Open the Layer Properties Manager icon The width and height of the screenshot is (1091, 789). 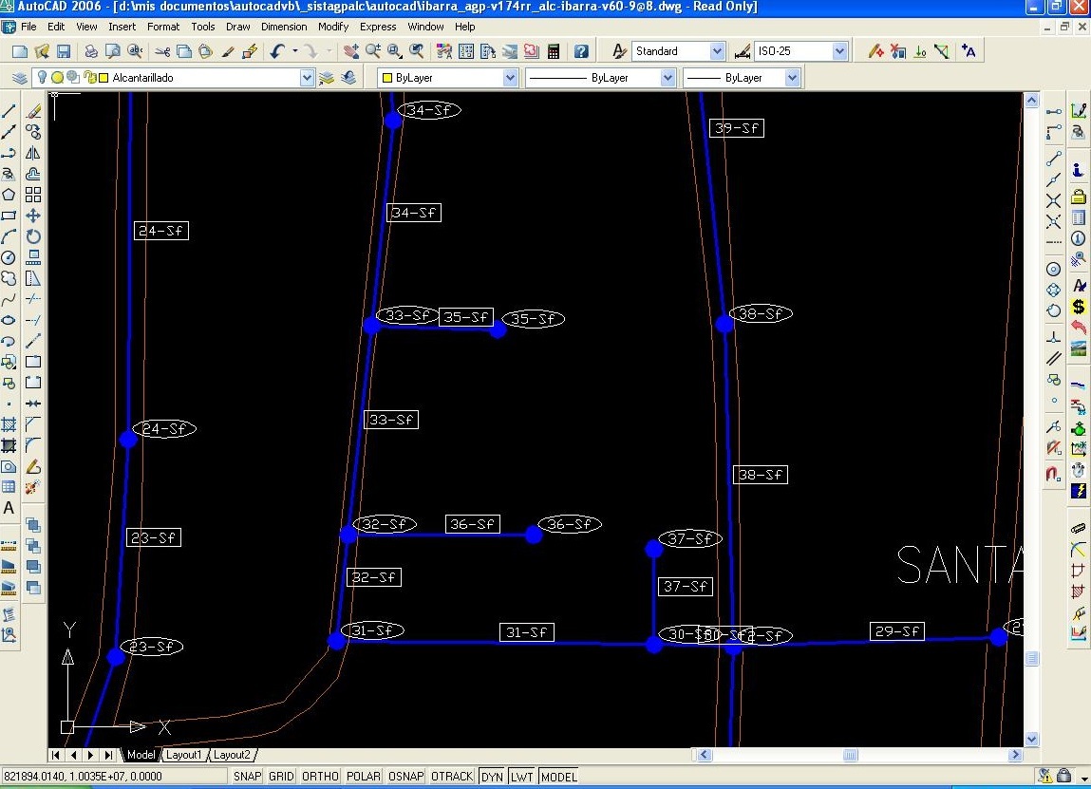(x=18, y=78)
